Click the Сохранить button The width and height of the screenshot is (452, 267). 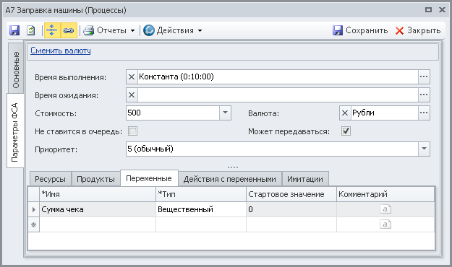(x=360, y=30)
